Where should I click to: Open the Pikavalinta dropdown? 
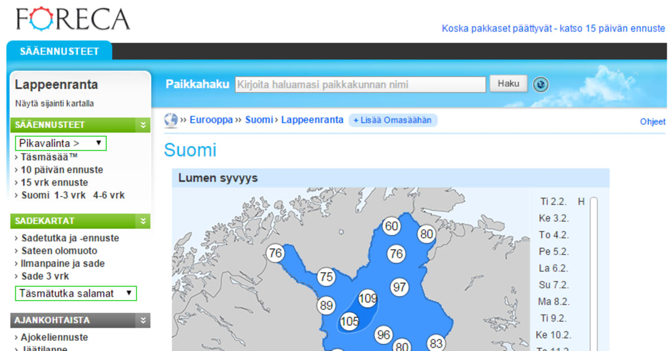[60, 143]
